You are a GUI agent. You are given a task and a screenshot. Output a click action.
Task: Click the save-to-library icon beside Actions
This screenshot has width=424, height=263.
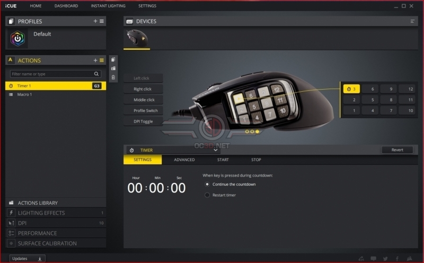point(113,68)
